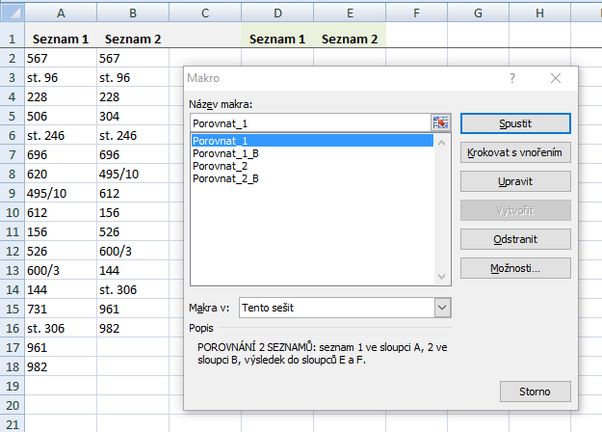602x432 pixels.
Task: Click the Upravit button
Action: (515, 181)
